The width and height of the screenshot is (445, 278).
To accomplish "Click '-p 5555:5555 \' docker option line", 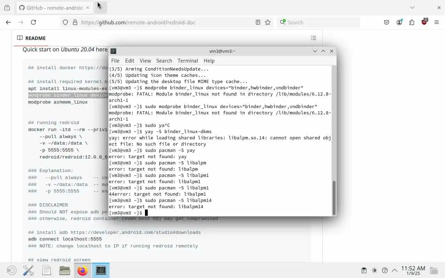I will pos(59,150).
